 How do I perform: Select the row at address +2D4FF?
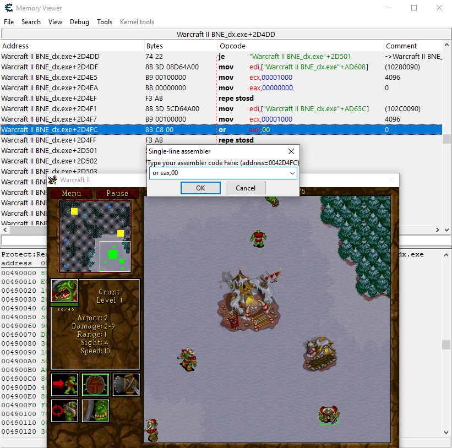point(221,140)
